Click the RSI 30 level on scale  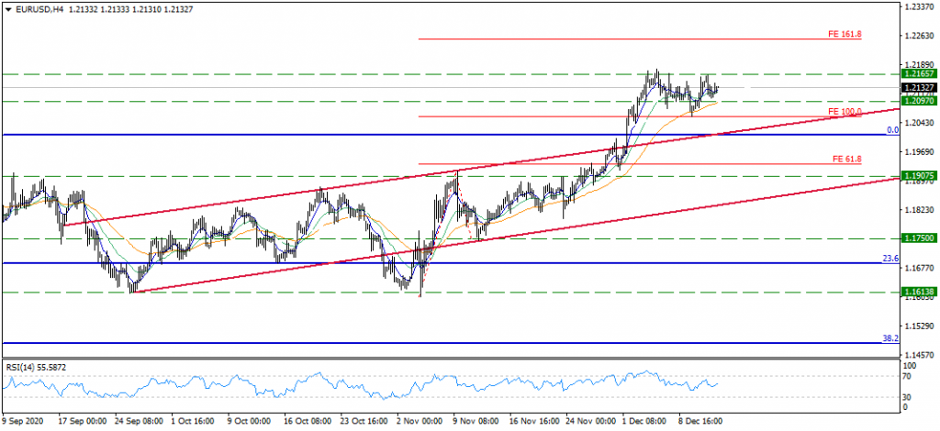click(x=909, y=396)
